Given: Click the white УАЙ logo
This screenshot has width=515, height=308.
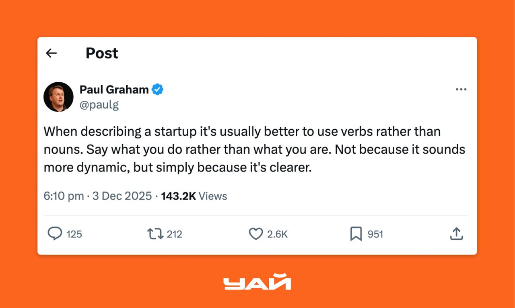Looking at the screenshot, I should [x=257, y=282].
